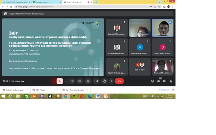The image size is (216, 135).
Task: Toggle the camera on or off
Action: [x=72, y=81]
